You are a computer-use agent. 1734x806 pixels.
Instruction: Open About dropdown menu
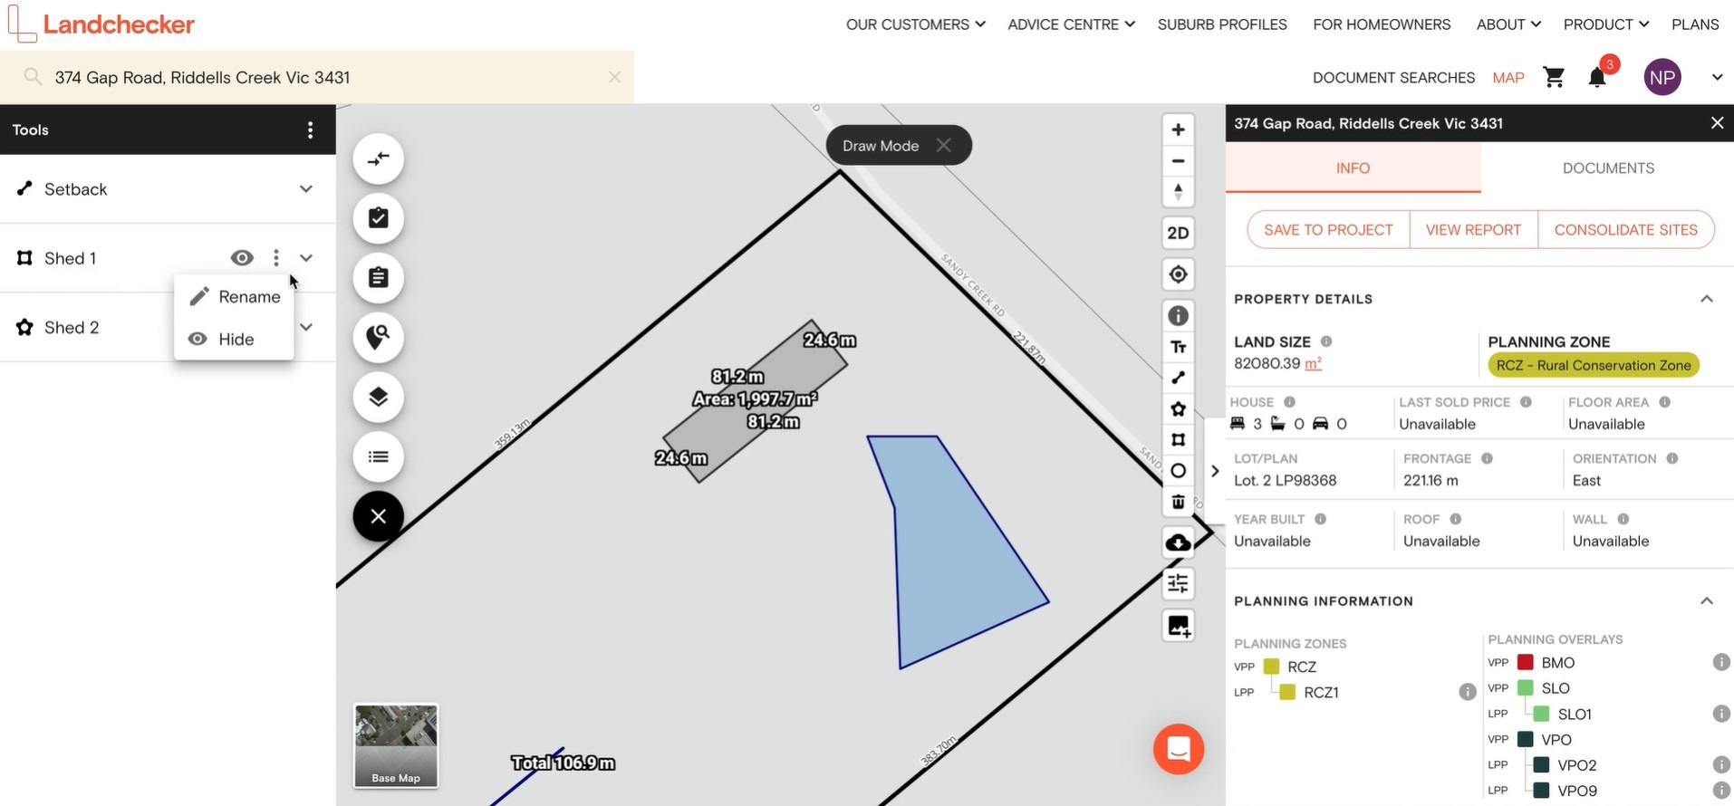1508,24
